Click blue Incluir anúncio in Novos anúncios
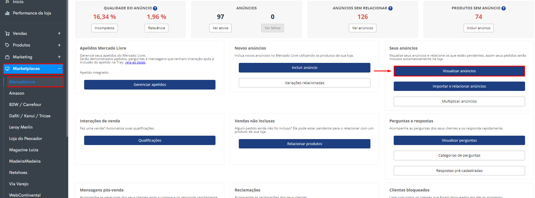The width and height of the screenshot is (535, 198). pyautogui.click(x=304, y=68)
